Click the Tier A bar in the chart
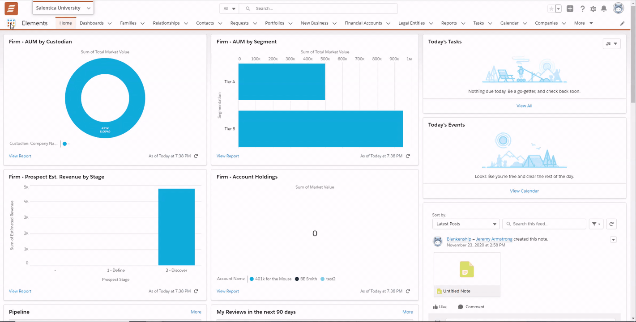Image resolution: width=636 pixels, height=322 pixels. tap(282, 82)
